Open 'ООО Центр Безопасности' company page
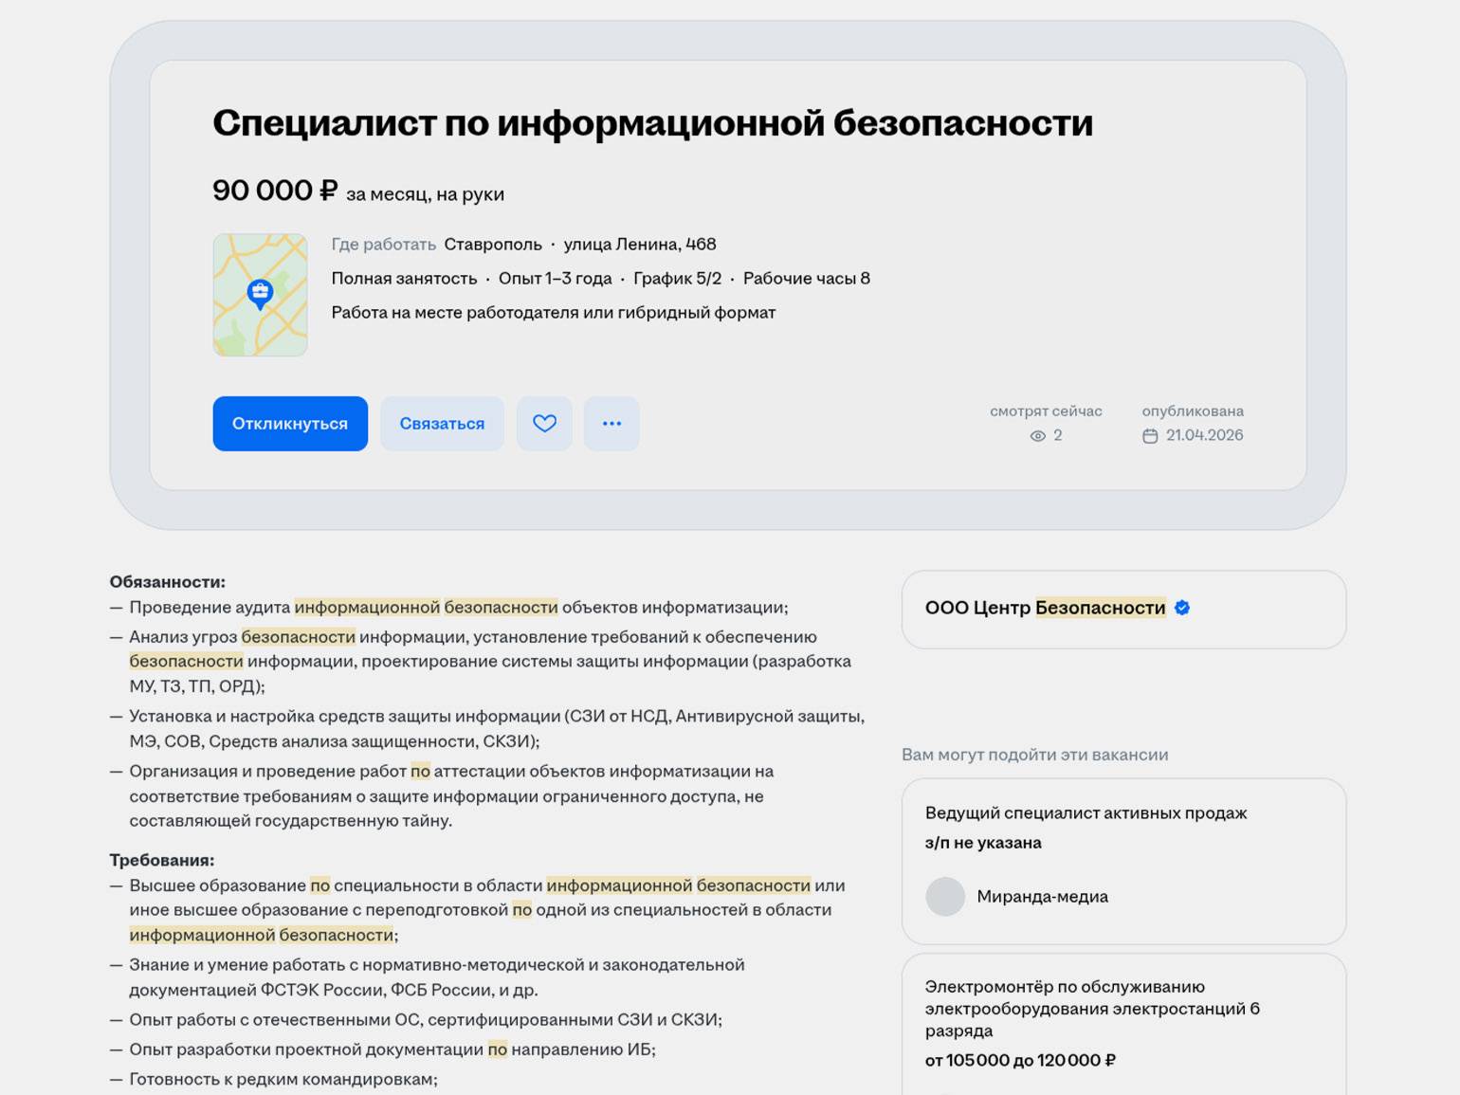 click(x=1045, y=609)
